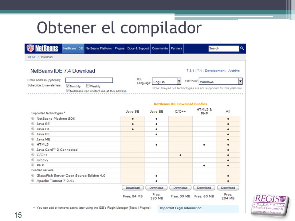The height and width of the screenshot is (221, 295).
Task: Click the search magnifier icon
Action: click(x=242, y=48)
